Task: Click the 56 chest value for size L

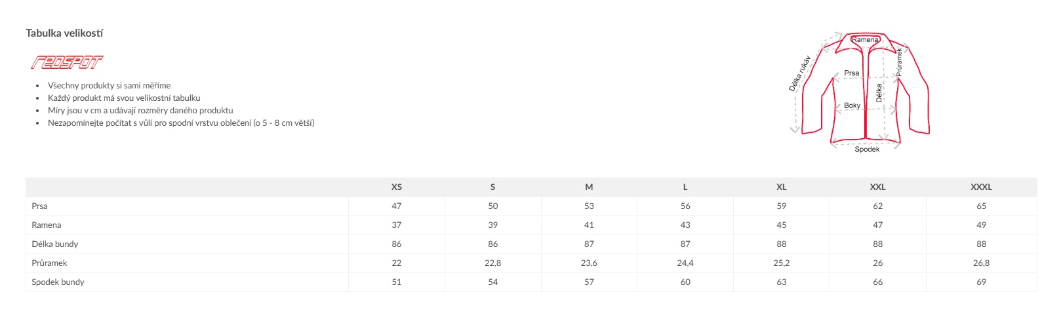Action: click(x=685, y=206)
